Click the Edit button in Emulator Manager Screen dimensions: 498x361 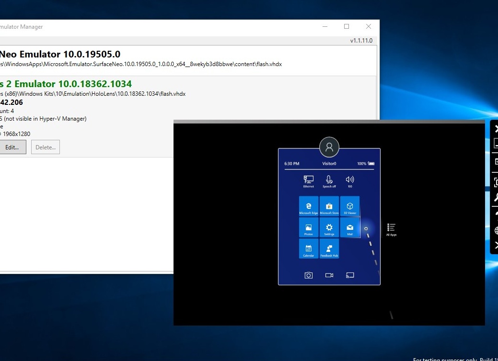pyautogui.click(x=13, y=147)
